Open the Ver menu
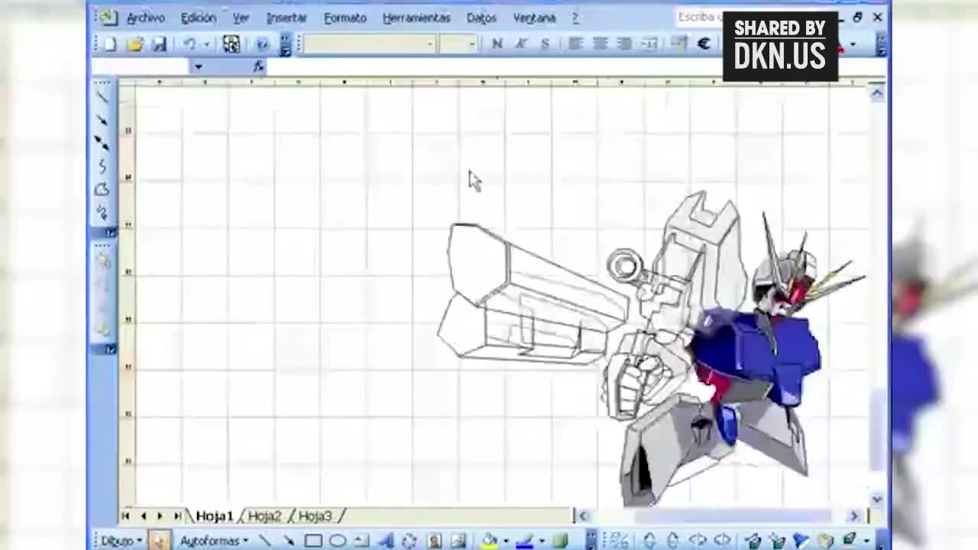The width and height of the screenshot is (978, 550). [241, 18]
